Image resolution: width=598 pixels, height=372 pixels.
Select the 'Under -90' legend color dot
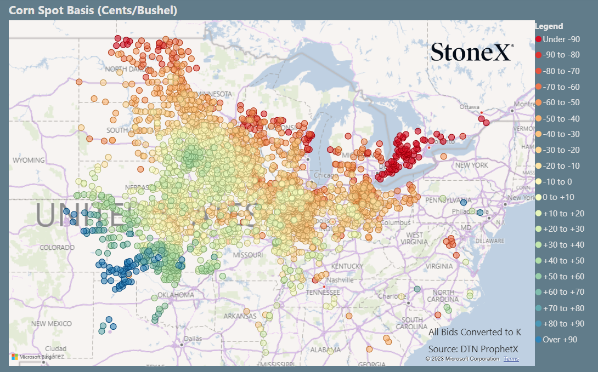pyautogui.click(x=539, y=39)
